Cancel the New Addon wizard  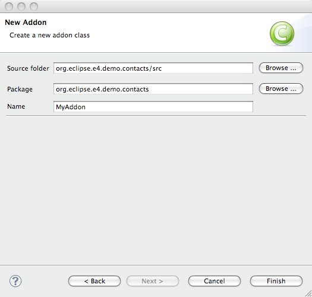[x=215, y=281]
